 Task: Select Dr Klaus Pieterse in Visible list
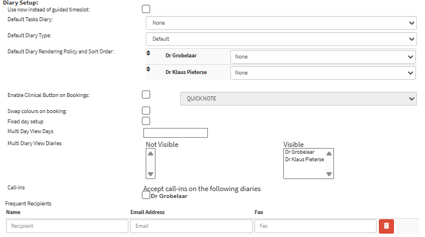pos(304,160)
